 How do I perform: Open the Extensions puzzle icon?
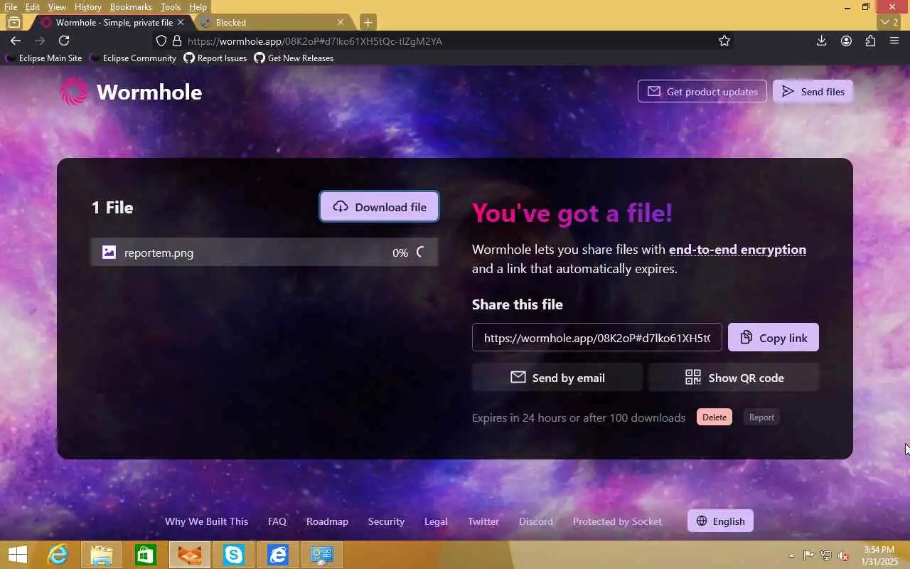(x=870, y=41)
